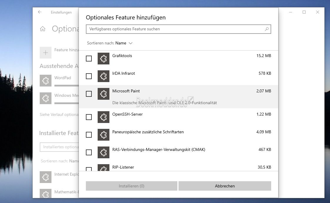
Task: Click the 1,22 MB size value
Action: pyautogui.click(x=264, y=114)
